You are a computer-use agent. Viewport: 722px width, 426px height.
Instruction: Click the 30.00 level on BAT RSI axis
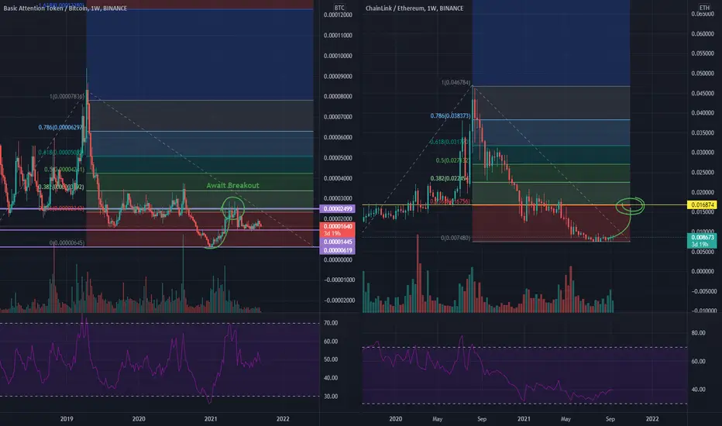pyautogui.click(x=331, y=396)
